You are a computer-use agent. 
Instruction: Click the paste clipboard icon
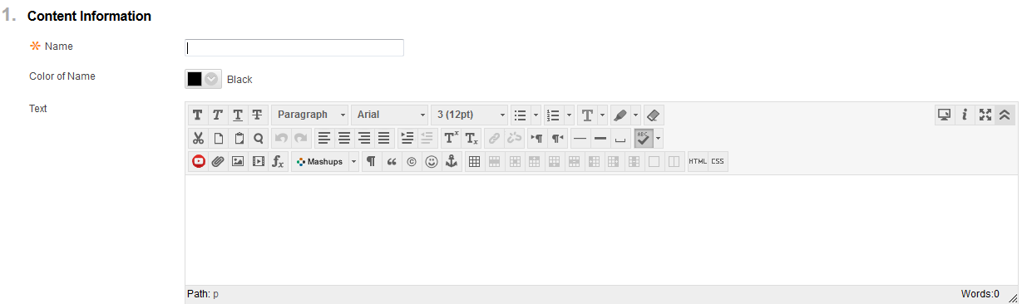pos(238,138)
